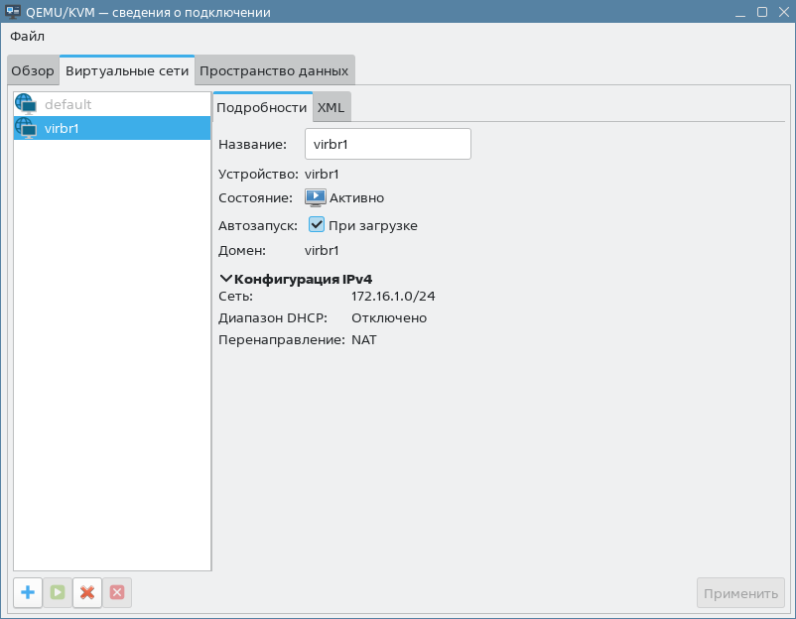Select the Подробности tab
Image resolution: width=796 pixels, height=619 pixels.
point(262,107)
